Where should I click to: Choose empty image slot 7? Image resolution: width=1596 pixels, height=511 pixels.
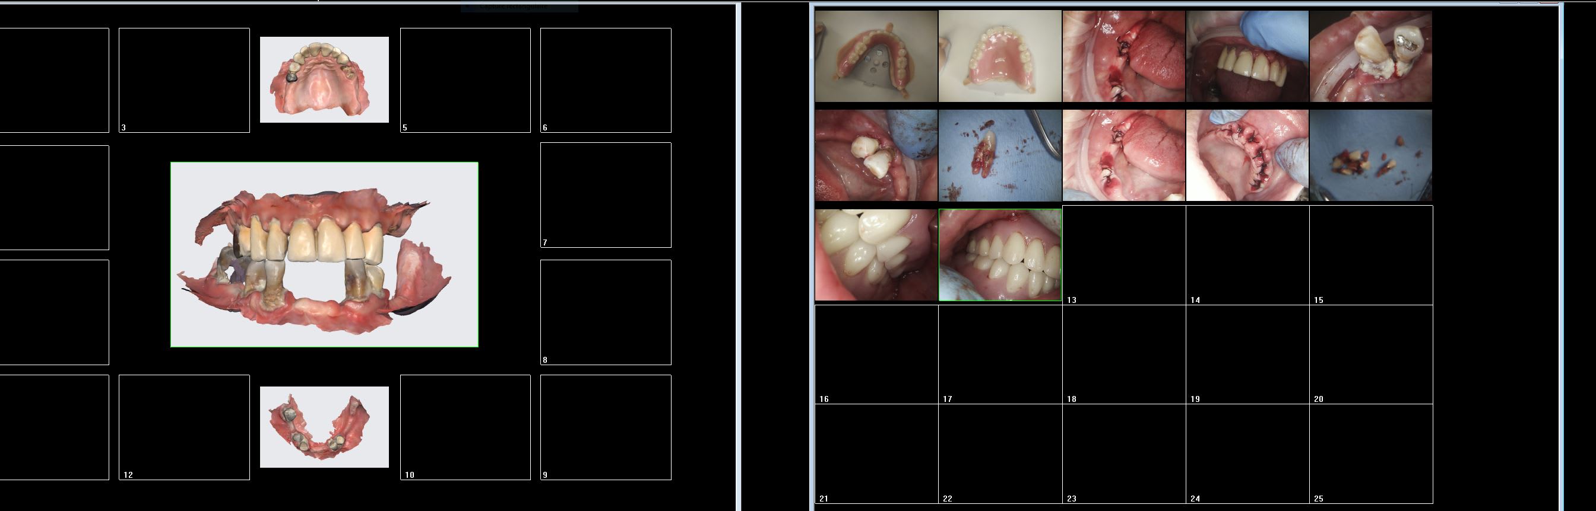pos(605,195)
